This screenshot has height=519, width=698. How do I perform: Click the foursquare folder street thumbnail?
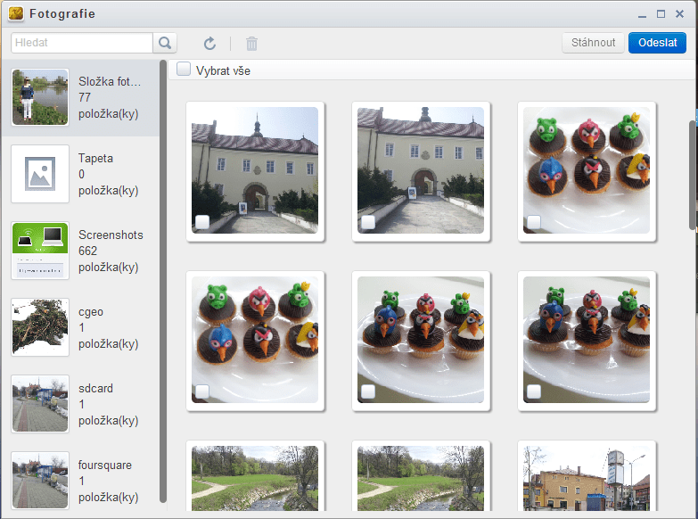click(x=40, y=481)
